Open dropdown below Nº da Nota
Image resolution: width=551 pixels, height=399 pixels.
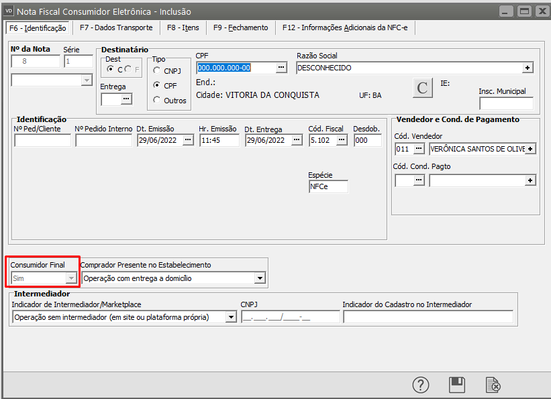coord(86,80)
